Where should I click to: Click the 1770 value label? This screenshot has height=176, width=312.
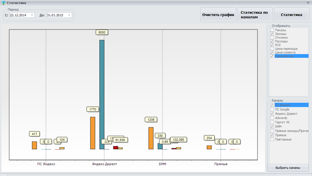click(x=93, y=109)
